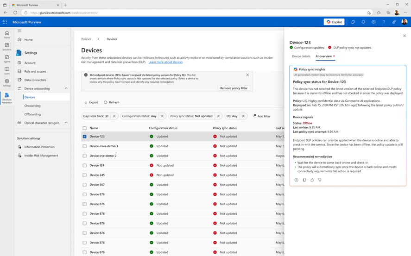Screen dimensions: 411x256
Task: Switch to AI overview tab
Action: click(x=324, y=56)
